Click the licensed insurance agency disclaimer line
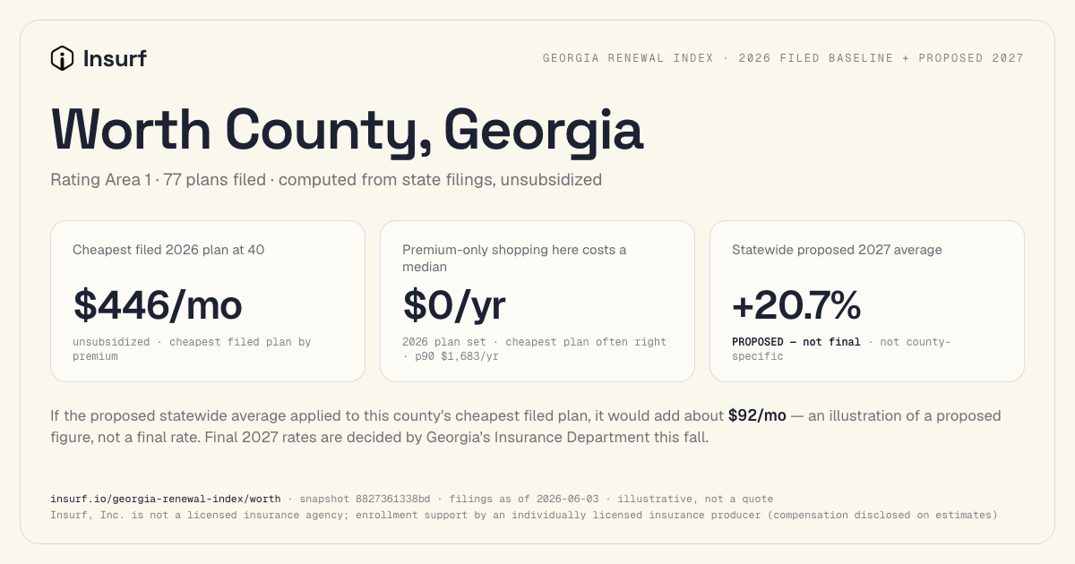The image size is (1075, 564). click(x=524, y=515)
